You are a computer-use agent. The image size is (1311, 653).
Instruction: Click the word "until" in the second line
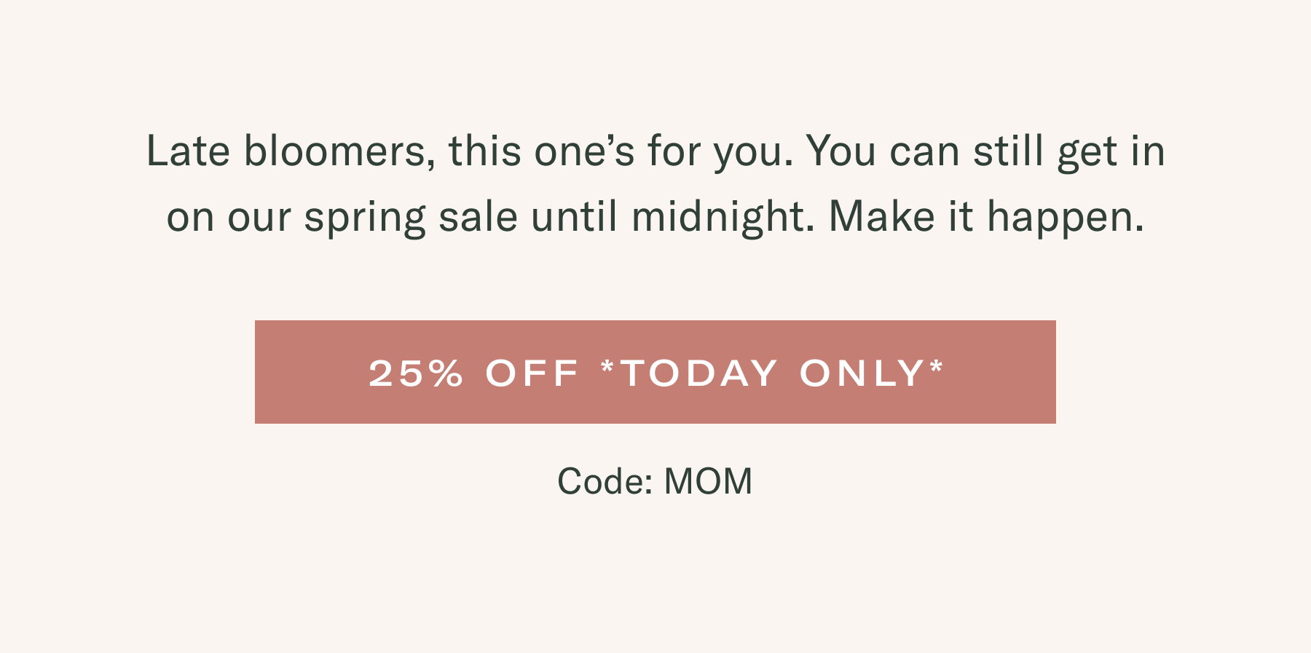tap(574, 217)
